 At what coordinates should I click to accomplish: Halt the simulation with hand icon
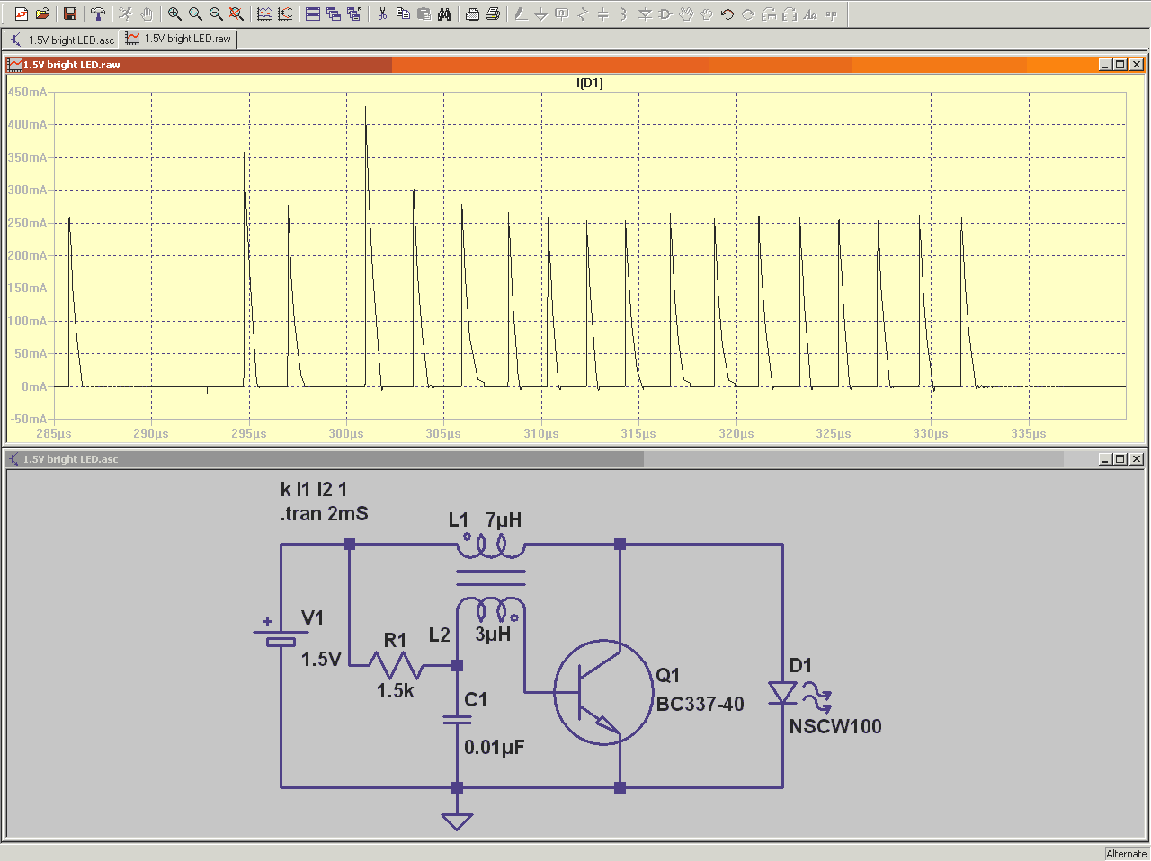tap(146, 14)
